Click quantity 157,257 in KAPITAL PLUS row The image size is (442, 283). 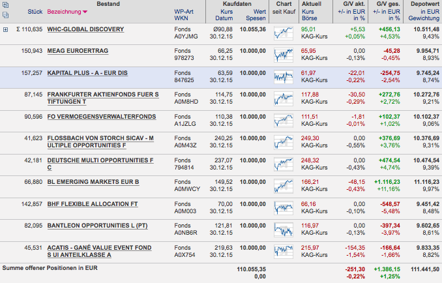32,73
